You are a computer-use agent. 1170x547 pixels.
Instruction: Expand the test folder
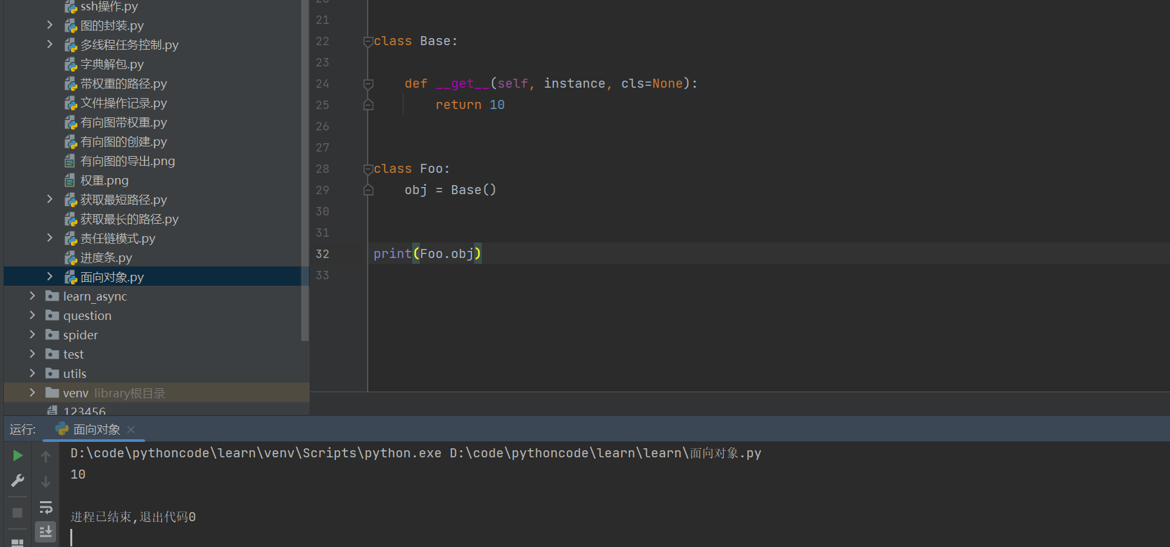[32, 354]
